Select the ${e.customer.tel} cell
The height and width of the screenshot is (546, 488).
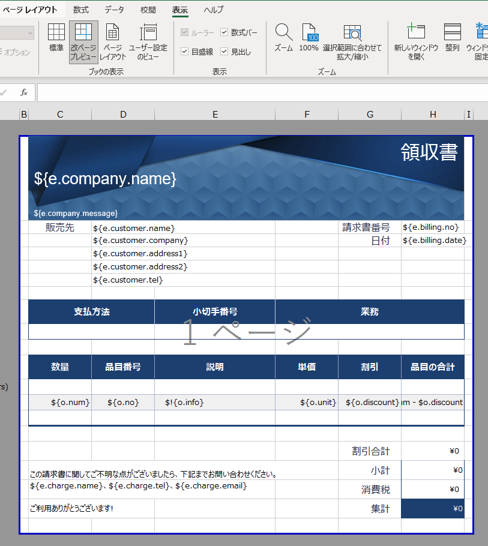pos(183,280)
